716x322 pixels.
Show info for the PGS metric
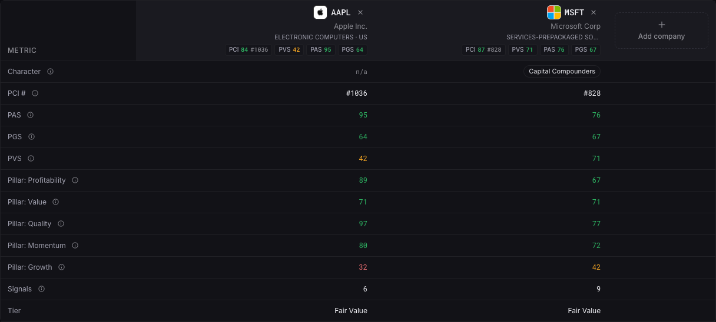point(31,137)
